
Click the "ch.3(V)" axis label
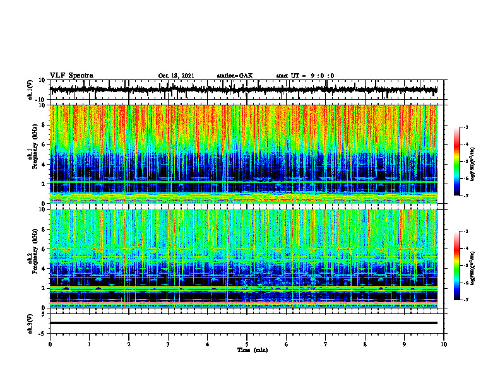pyautogui.click(x=30, y=324)
